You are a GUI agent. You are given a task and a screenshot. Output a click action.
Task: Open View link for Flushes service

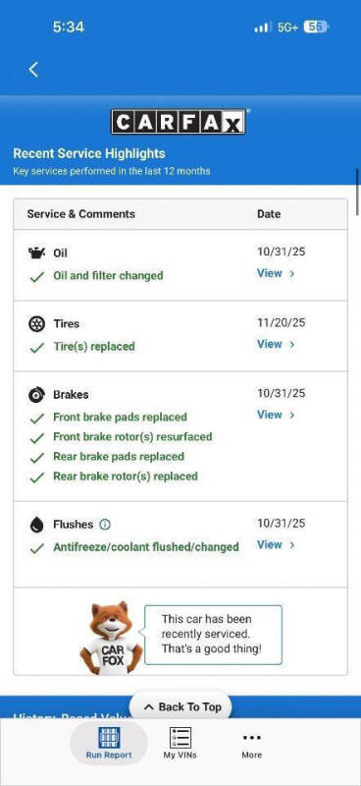[276, 544]
